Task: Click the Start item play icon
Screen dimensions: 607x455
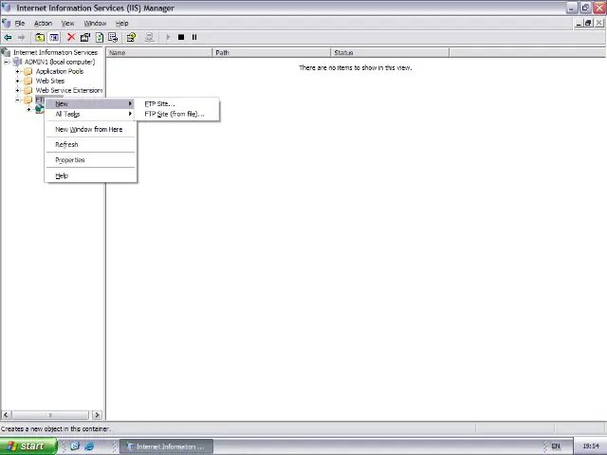Action: [168, 37]
